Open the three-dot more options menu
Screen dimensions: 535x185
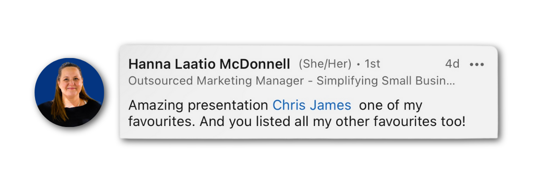477,64
